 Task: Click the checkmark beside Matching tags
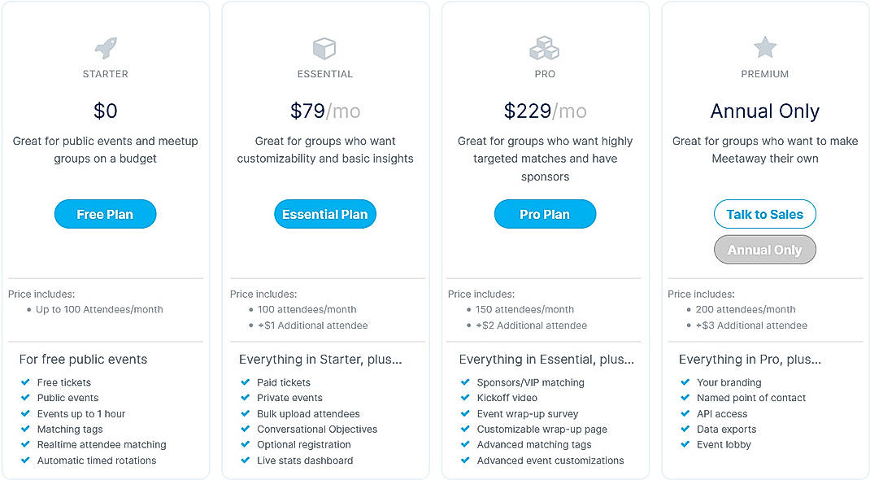pyautogui.click(x=26, y=429)
